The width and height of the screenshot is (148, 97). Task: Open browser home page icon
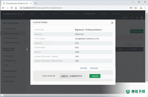(16, 8)
